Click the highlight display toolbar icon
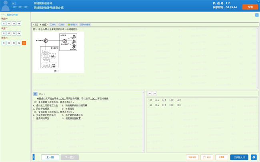Image resolution: width=260 pixels, height=162 pixels. (x=72, y=25)
